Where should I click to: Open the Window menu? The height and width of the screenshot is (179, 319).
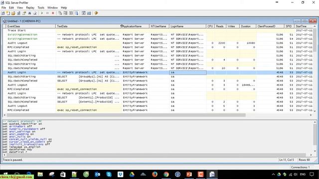[52, 8]
